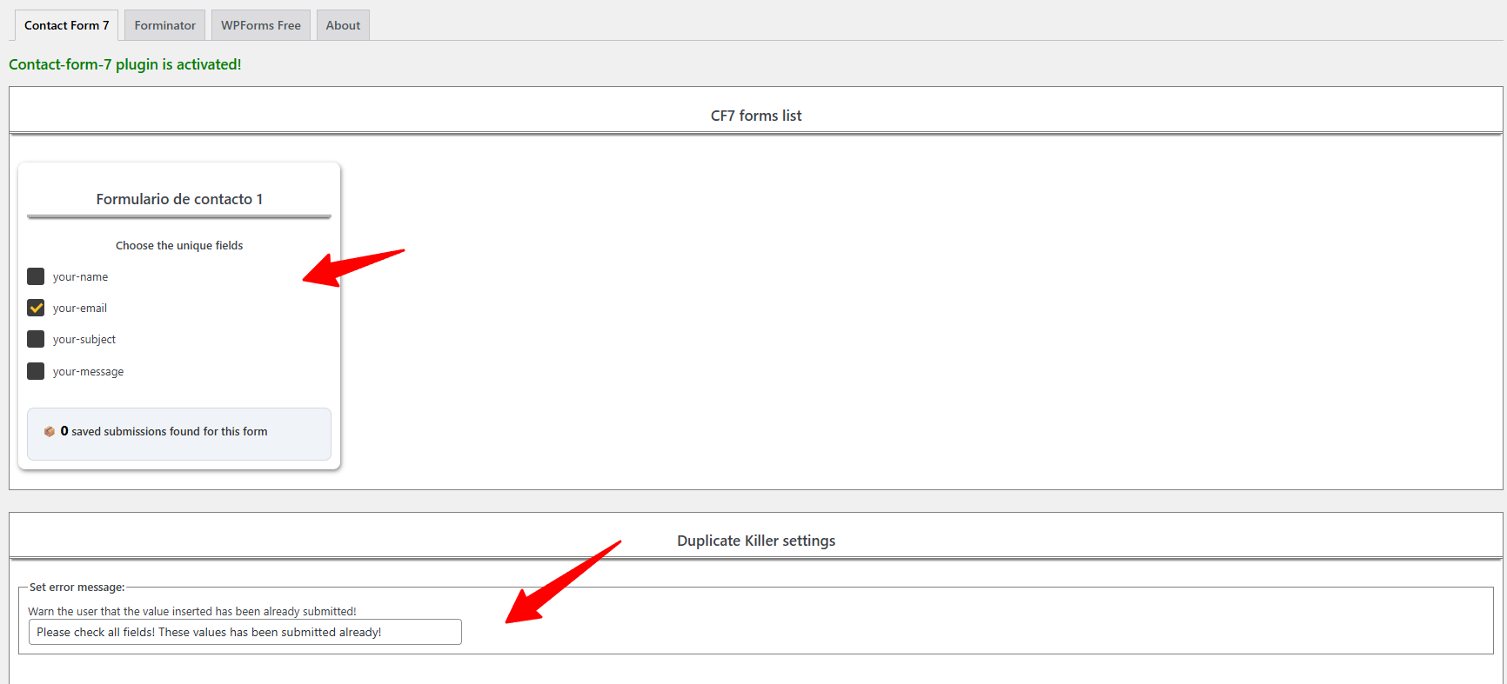Image resolution: width=1507 pixels, height=684 pixels.
Task: Click the your-subject field label
Action: (84, 340)
